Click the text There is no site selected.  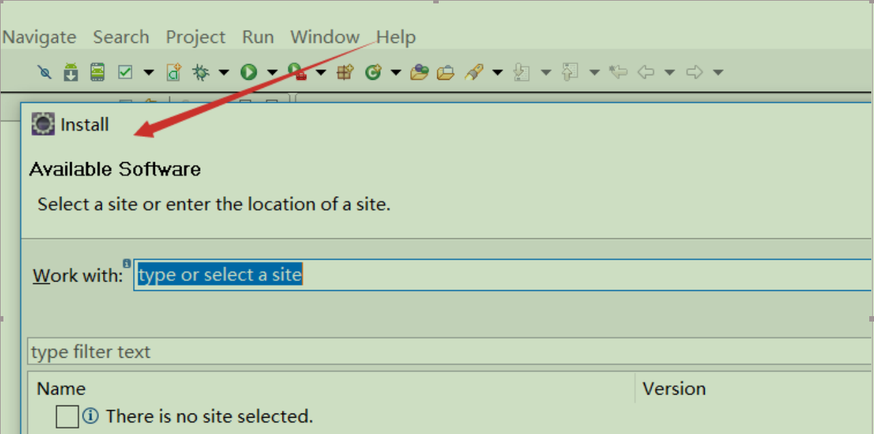(x=209, y=416)
